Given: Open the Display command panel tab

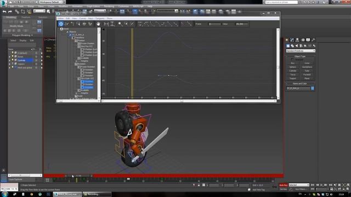Looking at the screenshot, I should coord(308,40).
